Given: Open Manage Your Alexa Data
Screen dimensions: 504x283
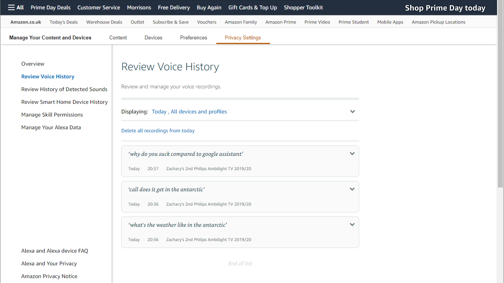Looking at the screenshot, I should (x=51, y=128).
